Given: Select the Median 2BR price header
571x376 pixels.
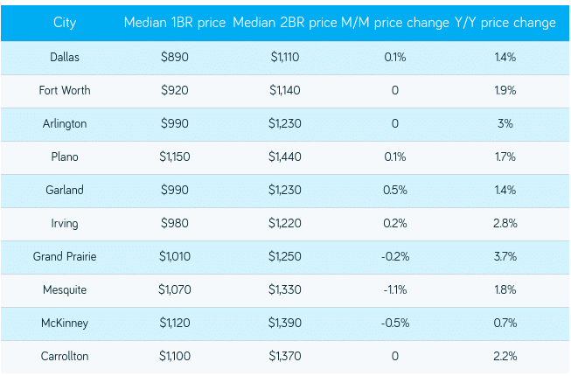Looking at the screenshot, I should [284, 23].
